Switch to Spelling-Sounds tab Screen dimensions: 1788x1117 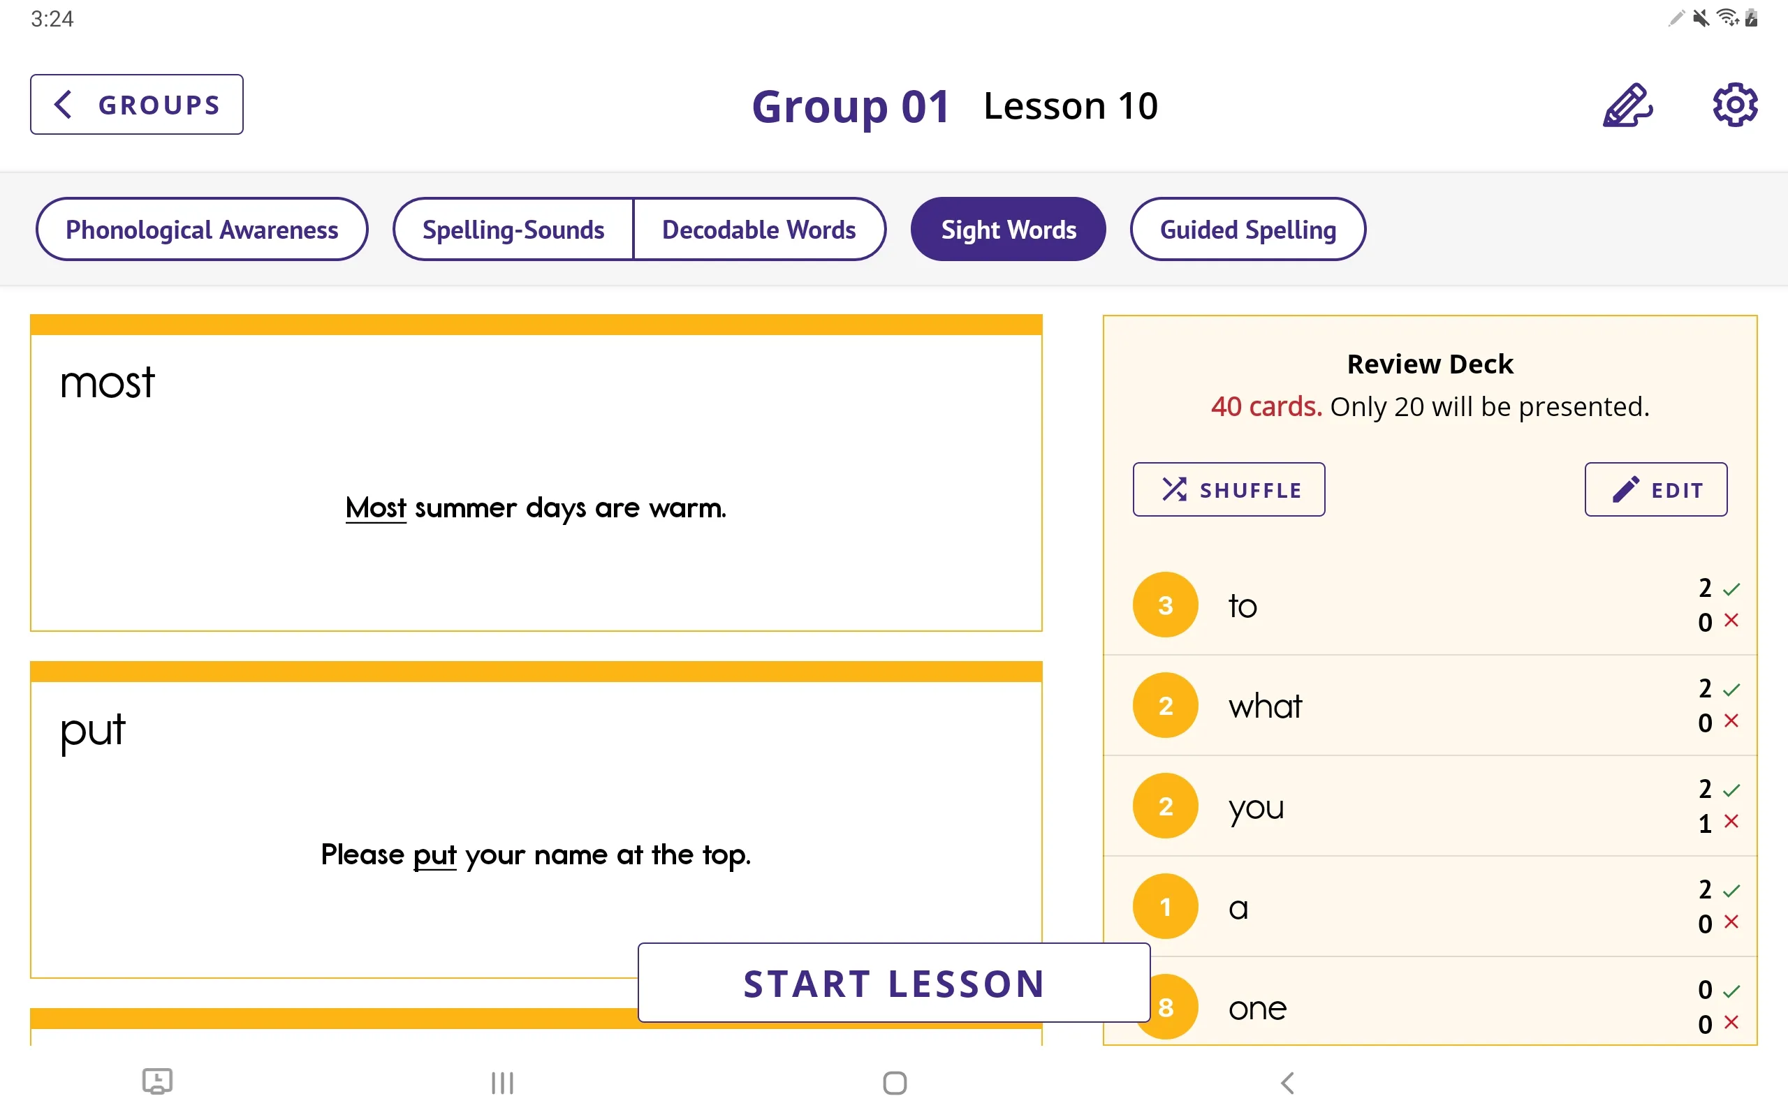pyautogui.click(x=513, y=229)
